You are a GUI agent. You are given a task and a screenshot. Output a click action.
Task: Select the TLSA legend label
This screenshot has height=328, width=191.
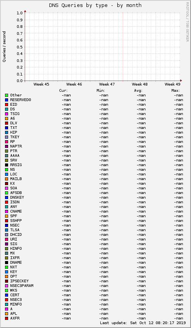15,230
